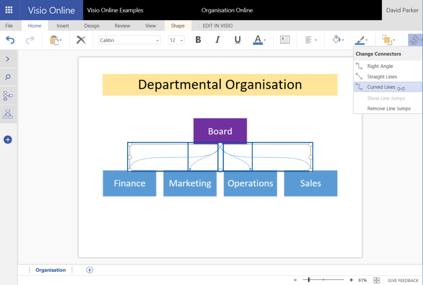This screenshot has width=423, height=285.
Task: Switch to the Insert ribbon tab
Action: pos(63,25)
